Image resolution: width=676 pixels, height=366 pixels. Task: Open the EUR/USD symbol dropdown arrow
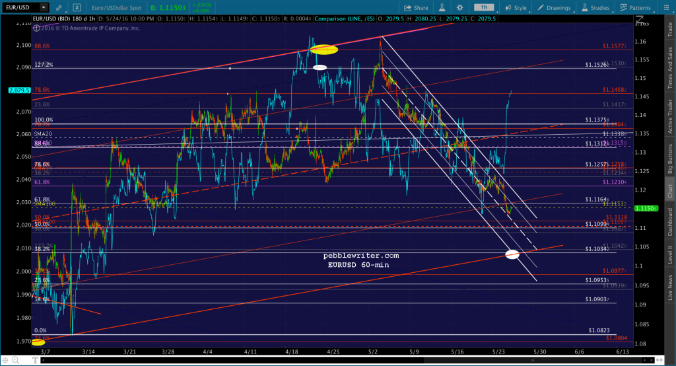(x=44, y=7)
